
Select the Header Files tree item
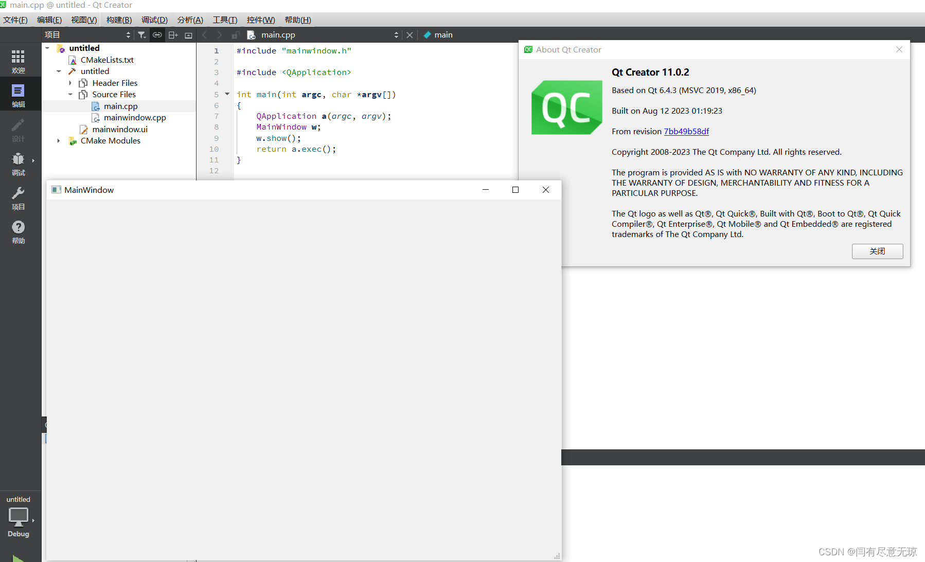[115, 83]
